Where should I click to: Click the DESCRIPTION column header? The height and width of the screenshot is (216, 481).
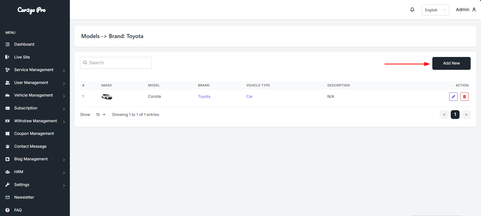[338, 85]
